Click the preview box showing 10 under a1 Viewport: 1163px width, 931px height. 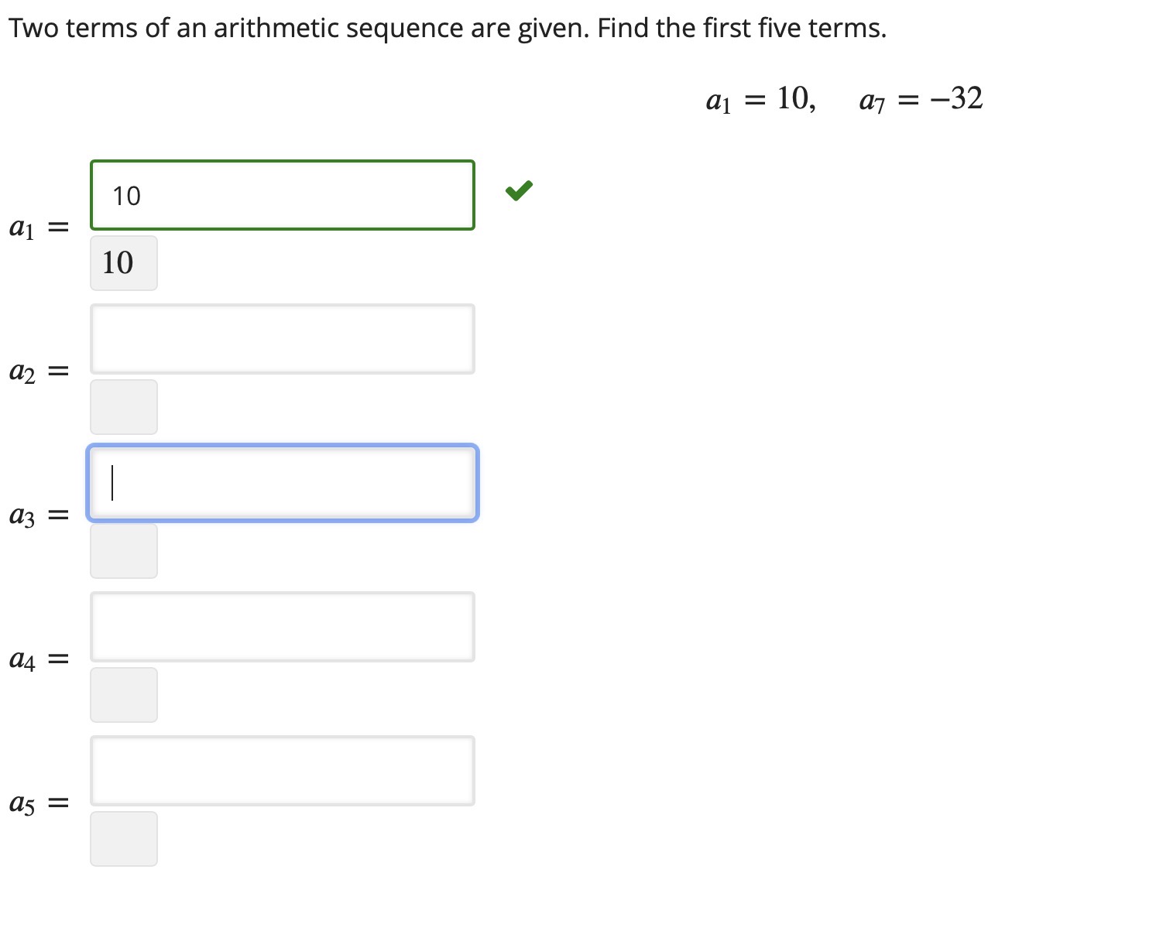(123, 262)
